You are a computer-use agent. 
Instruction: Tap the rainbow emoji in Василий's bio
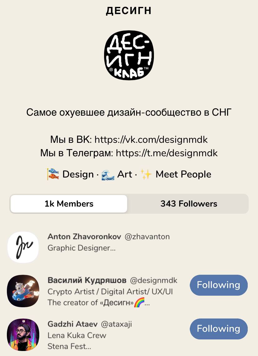coord(139,303)
